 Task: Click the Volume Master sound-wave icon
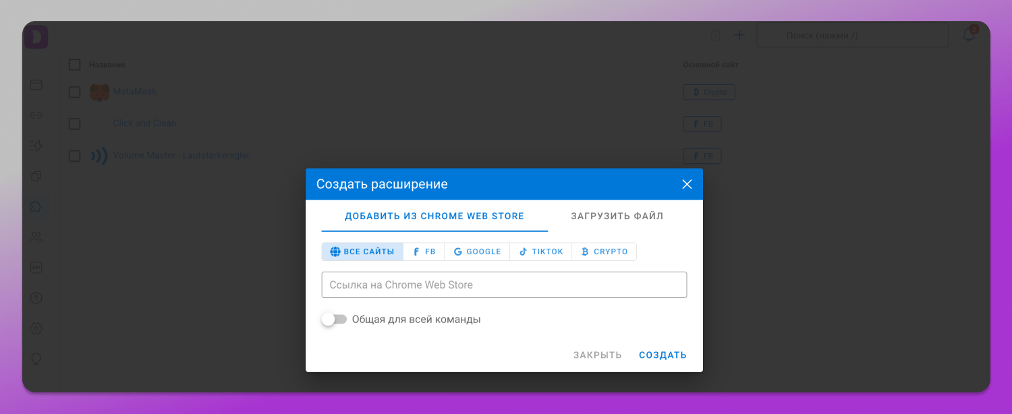tap(99, 156)
